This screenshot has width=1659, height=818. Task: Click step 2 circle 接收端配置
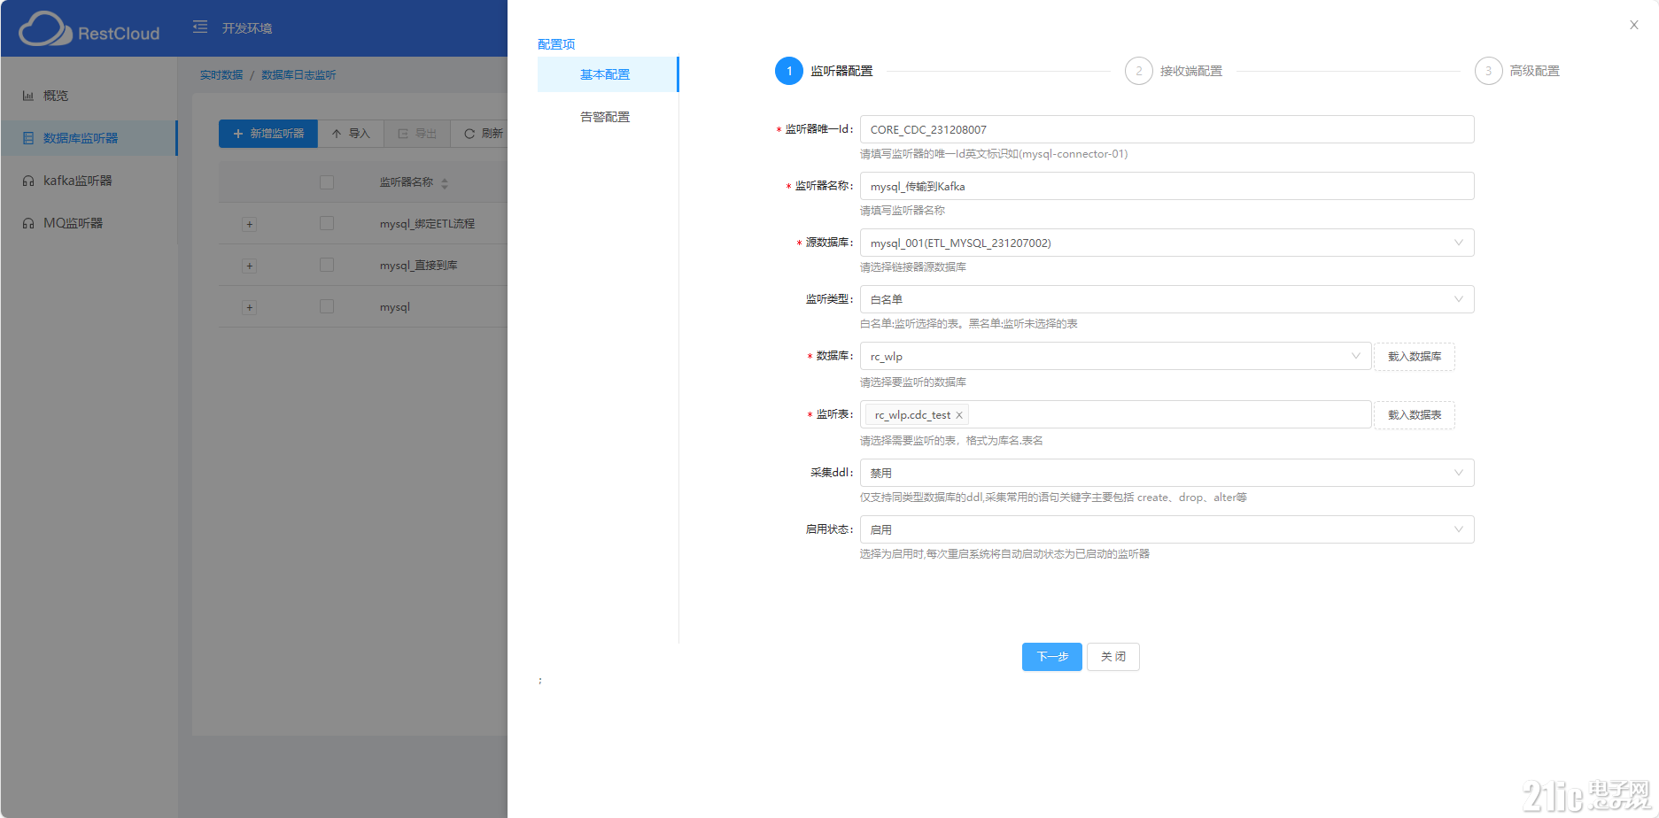[x=1139, y=71]
